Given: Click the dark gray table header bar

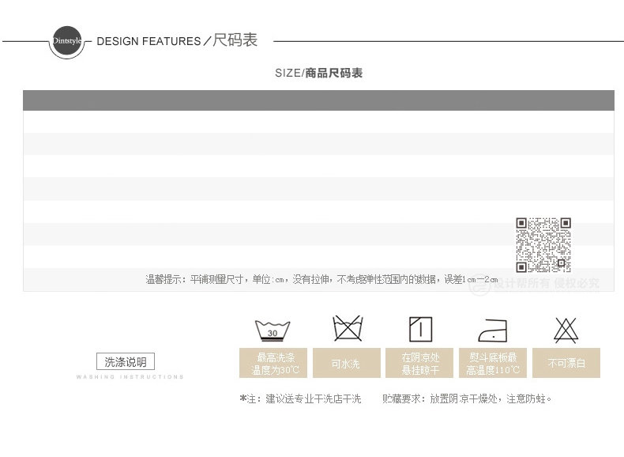Looking at the screenshot, I should point(318,100).
